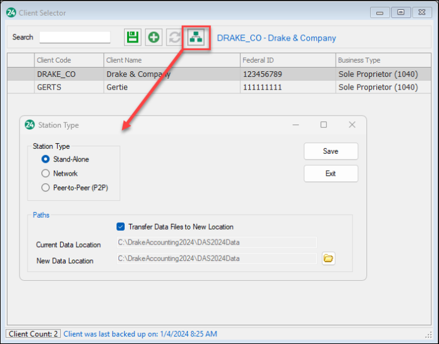Choose the Peer-to-Peer (P2P) option

click(x=45, y=188)
